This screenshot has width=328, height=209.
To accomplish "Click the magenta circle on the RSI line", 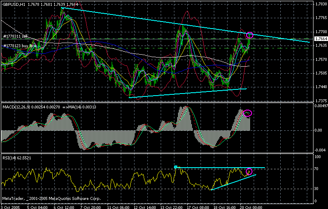I will point(250,171).
